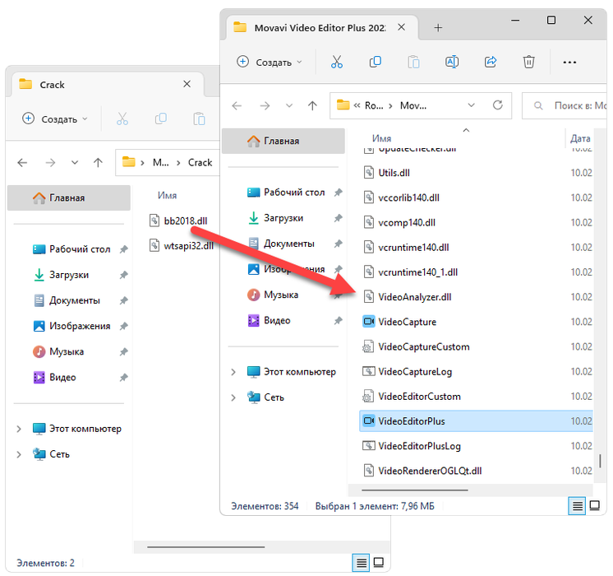Open Музыка in Crack window sidebar
This screenshot has height=576, width=613.
tap(66, 351)
